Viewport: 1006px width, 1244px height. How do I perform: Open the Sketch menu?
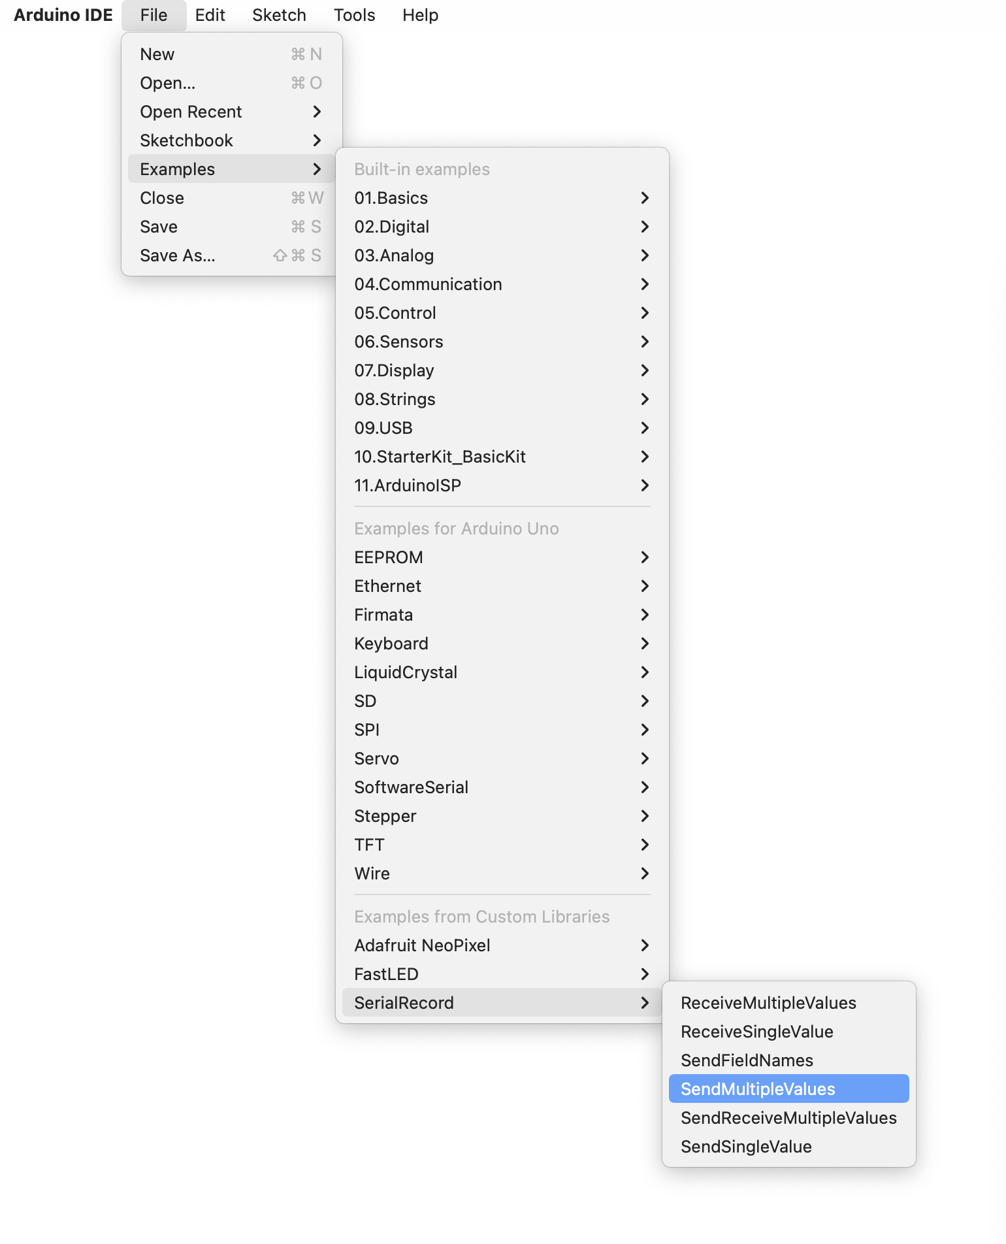point(279,15)
